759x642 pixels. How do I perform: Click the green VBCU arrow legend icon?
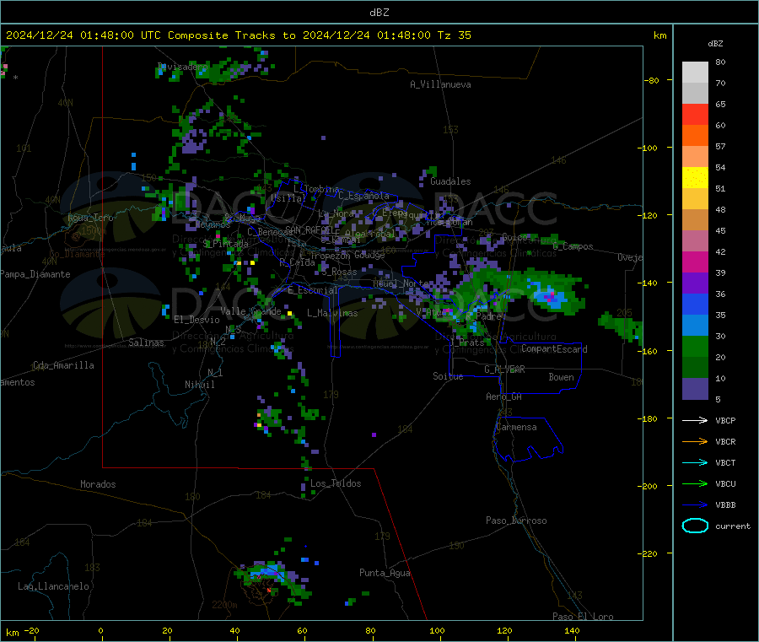tap(695, 483)
